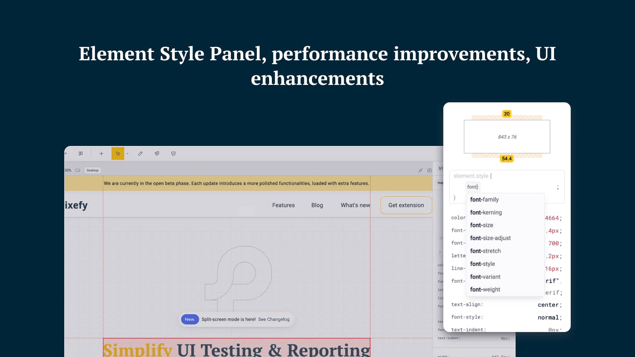
Task: Click the 'text-align:' property name
Action: 467,304
